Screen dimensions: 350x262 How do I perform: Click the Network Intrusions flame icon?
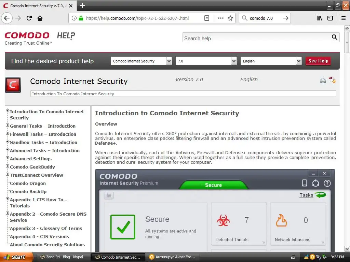281,220
